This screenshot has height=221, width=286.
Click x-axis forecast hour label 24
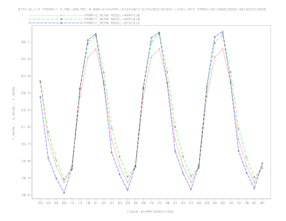click(x=104, y=203)
